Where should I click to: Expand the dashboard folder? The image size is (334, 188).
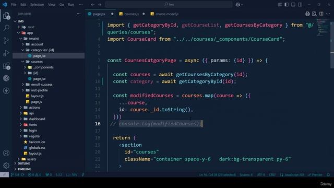click(x=21, y=119)
